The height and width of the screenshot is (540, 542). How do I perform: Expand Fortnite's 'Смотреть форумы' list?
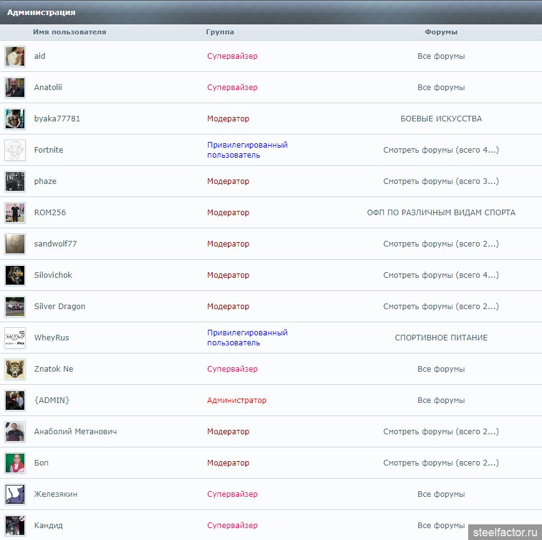[441, 150]
